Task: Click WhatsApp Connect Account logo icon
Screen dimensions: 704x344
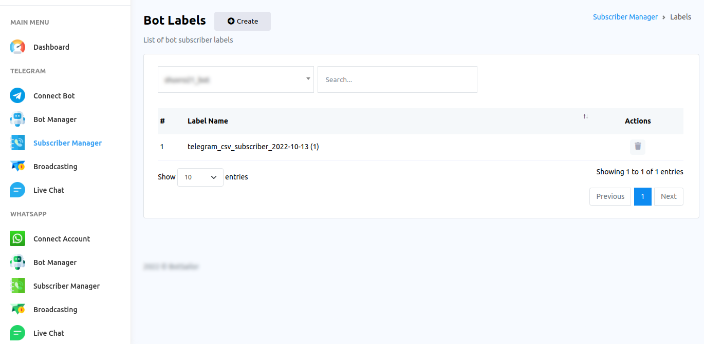Action: pyautogui.click(x=17, y=239)
